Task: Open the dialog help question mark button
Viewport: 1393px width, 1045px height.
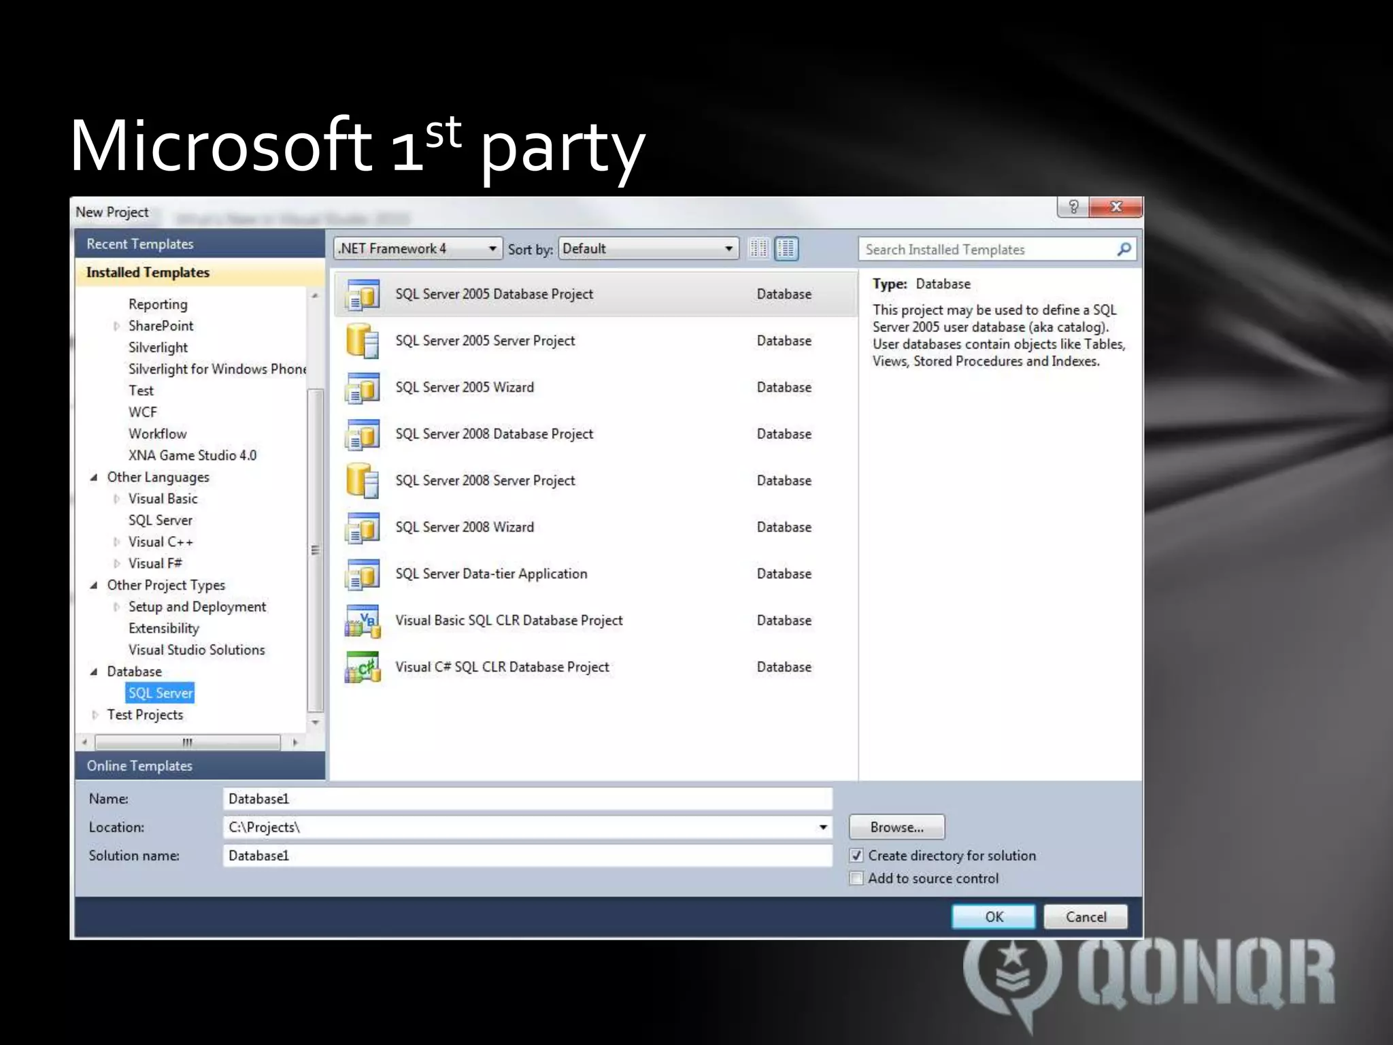Action: (x=1073, y=207)
